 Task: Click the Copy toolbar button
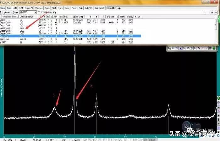click(67, 8)
